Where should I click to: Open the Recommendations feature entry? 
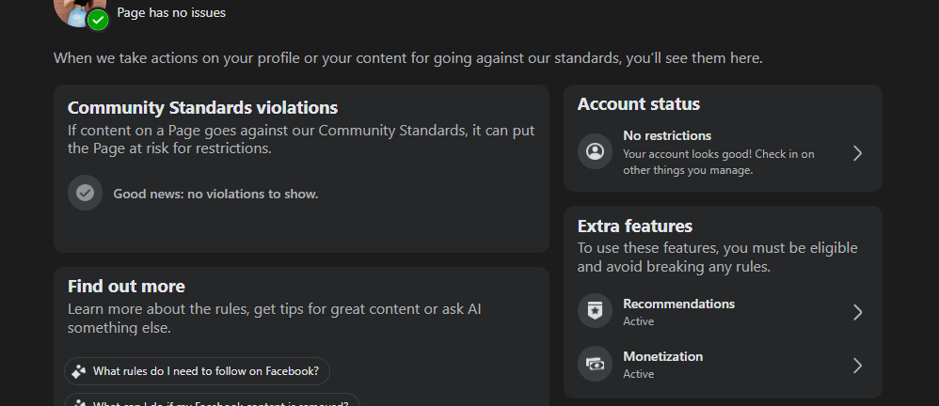(x=720, y=312)
